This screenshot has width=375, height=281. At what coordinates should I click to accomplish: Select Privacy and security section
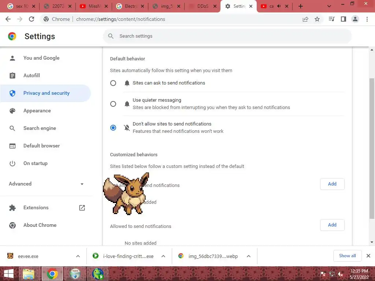coord(45,93)
